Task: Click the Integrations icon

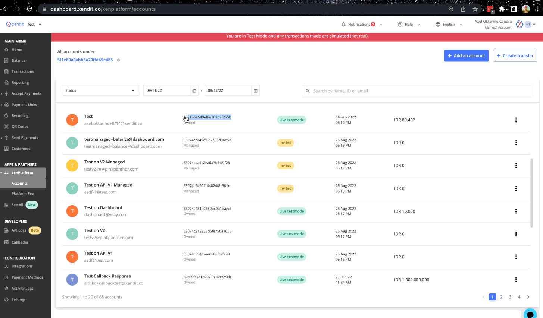Action: 6,266
